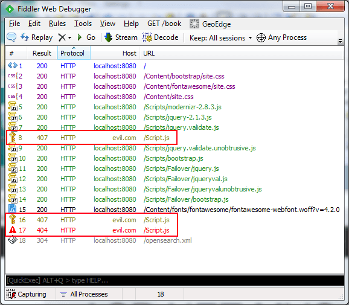
Task: Open the View menu
Action: click(107, 24)
